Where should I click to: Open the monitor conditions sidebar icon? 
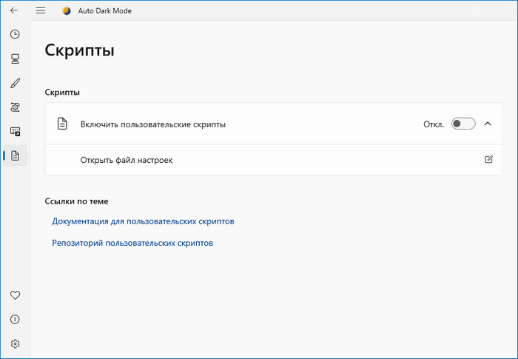[15, 58]
